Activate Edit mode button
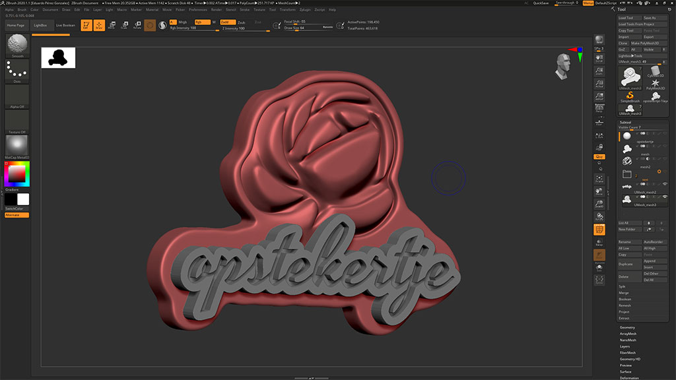Viewport: 676px width, 380px height. point(86,26)
